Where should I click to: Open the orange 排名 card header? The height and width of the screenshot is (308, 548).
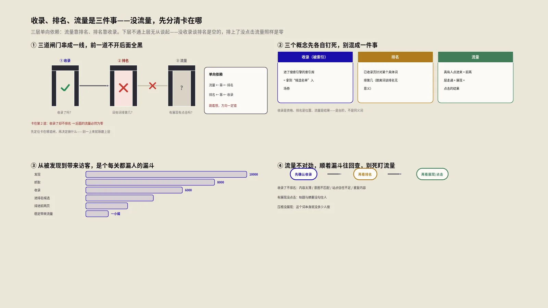click(x=395, y=57)
